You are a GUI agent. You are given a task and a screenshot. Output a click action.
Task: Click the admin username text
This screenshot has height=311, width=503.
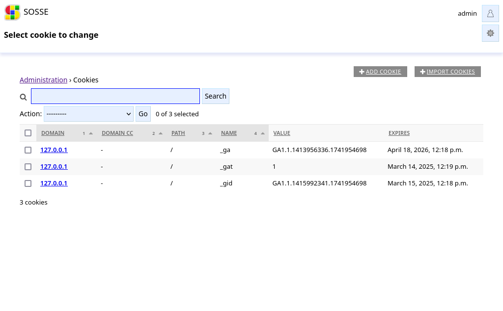point(467,13)
